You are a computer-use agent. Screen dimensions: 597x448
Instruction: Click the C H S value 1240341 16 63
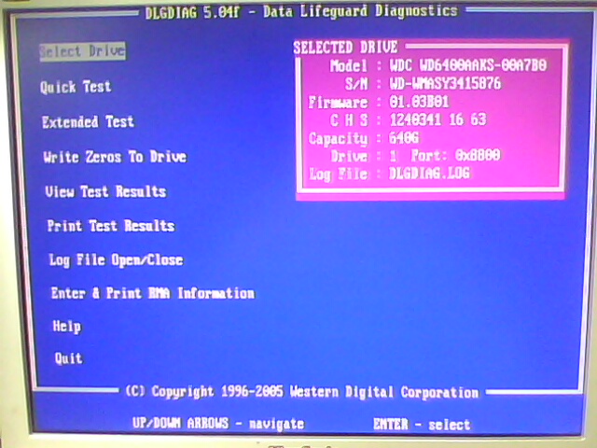(437, 119)
